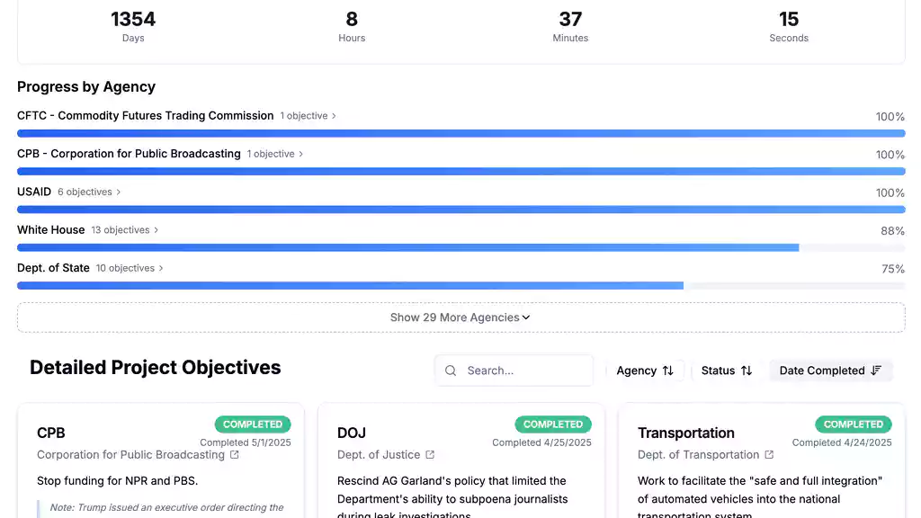Click the DOJ card title
921x518 pixels.
pos(352,433)
